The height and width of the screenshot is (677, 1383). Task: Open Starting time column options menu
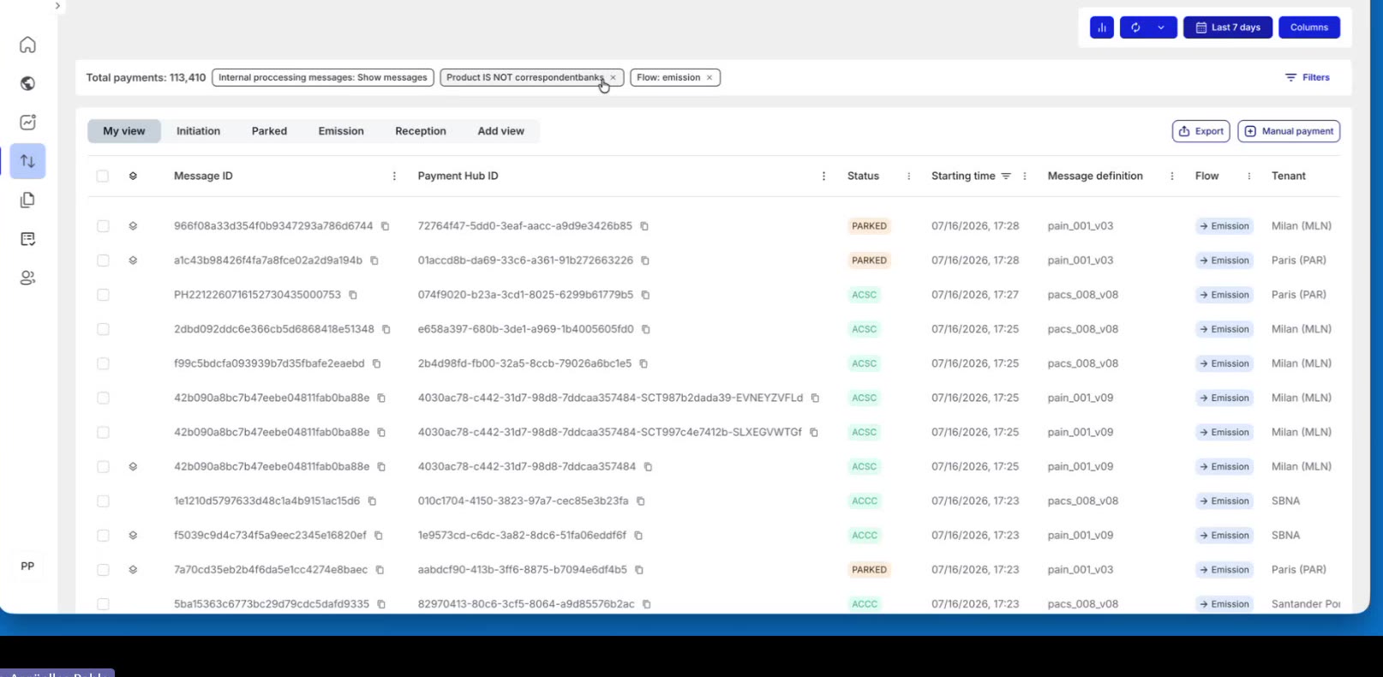(1024, 176)
